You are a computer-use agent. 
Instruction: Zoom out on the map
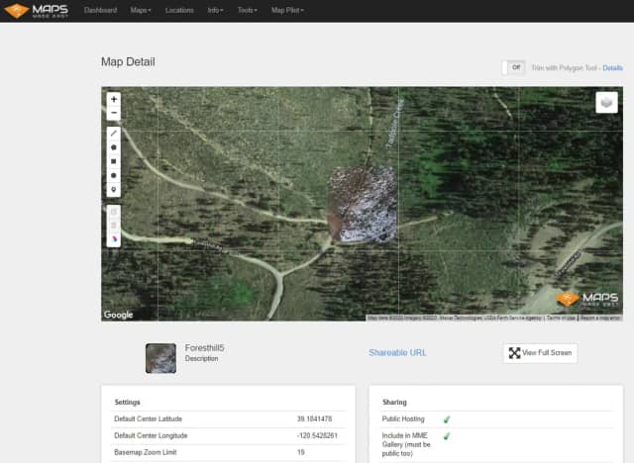point(114,113)
